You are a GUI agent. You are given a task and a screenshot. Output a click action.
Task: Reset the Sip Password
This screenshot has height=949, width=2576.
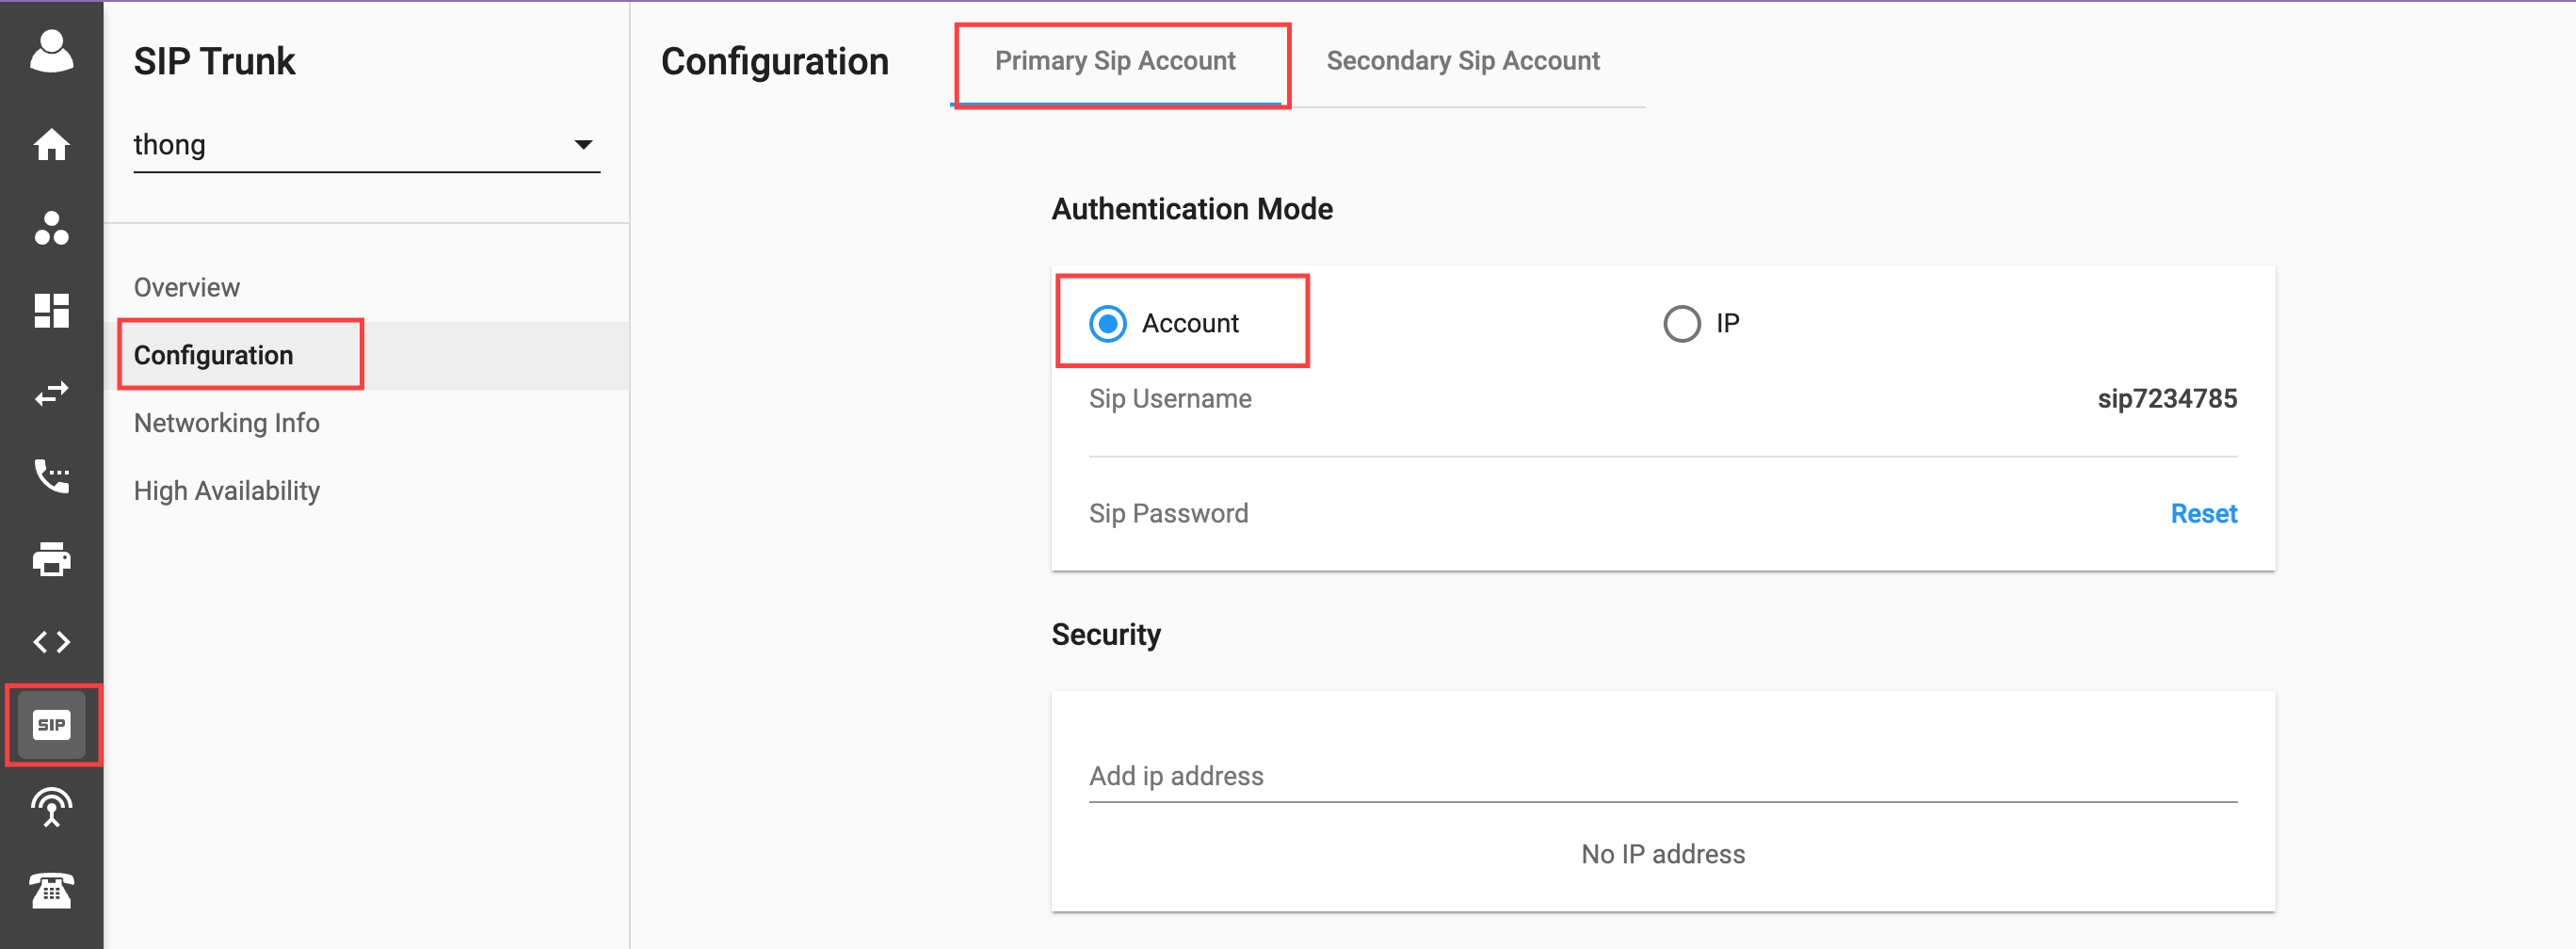point(2203,514)
